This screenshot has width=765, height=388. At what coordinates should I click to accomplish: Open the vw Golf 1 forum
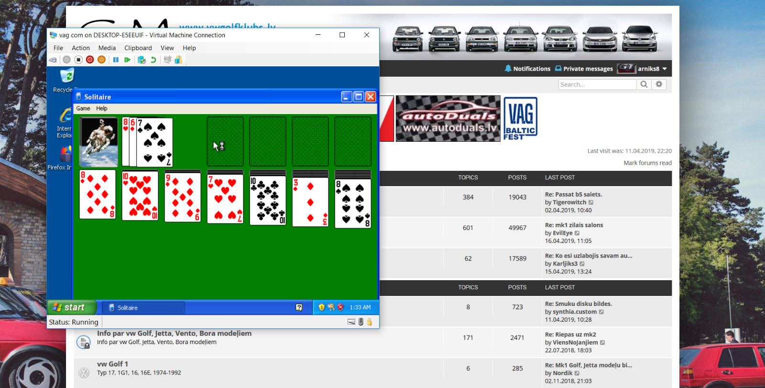click(x=112, y=364)
